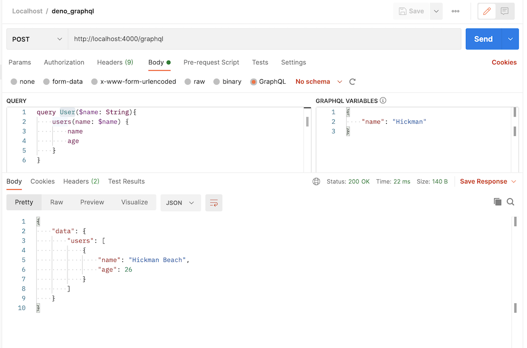Open response Headers (2) tab
The width and height of the screenshot is (527, 348).
(81, 181)
